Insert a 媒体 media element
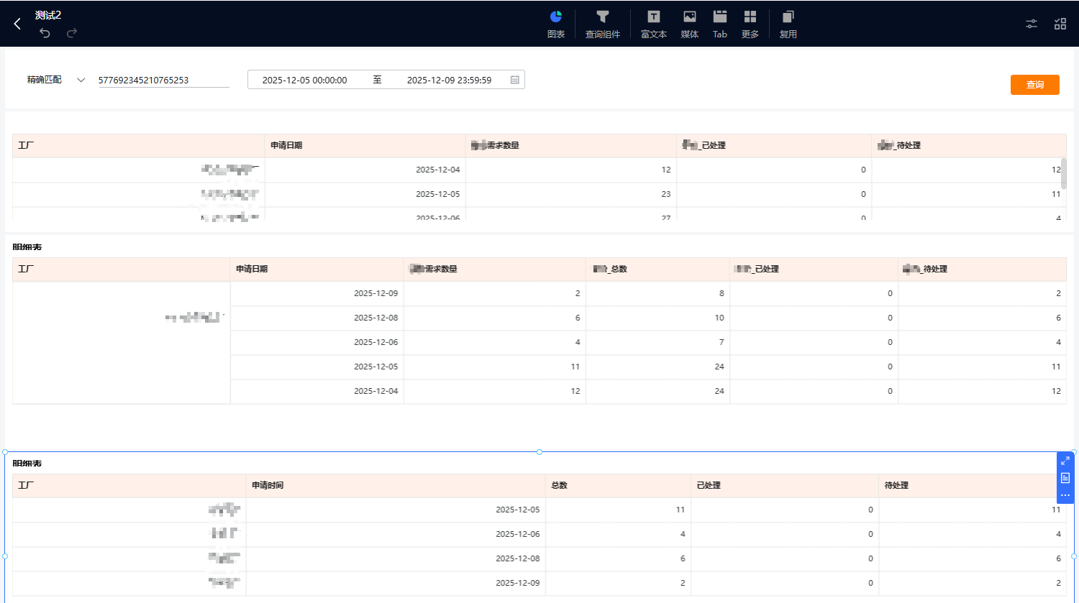Image resolution: width=1079 pixels, height=603 pixels. (689, 24)
